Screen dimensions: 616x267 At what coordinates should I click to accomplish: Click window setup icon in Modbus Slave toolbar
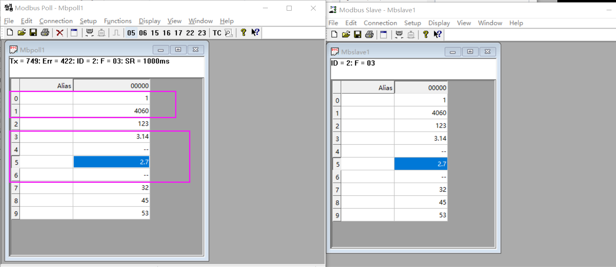point(383,34)
